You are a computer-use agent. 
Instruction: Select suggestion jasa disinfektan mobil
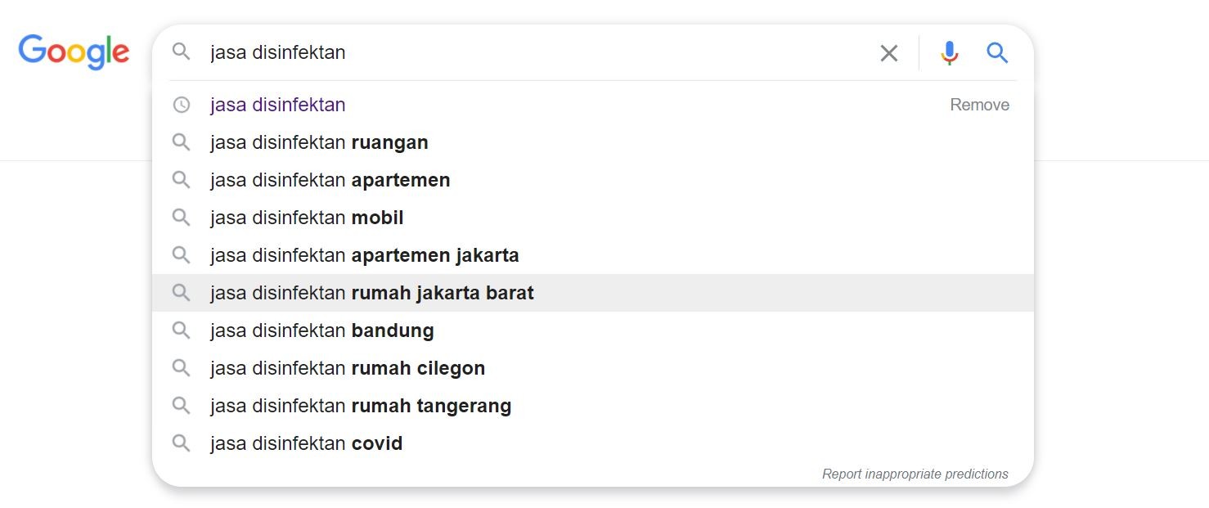(307, 218)
